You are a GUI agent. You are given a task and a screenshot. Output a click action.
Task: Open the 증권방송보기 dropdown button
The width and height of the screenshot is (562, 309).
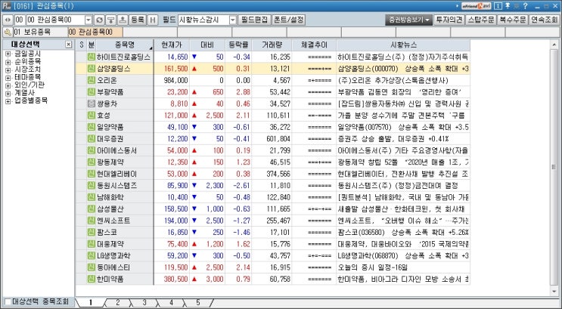pos(408,20)
